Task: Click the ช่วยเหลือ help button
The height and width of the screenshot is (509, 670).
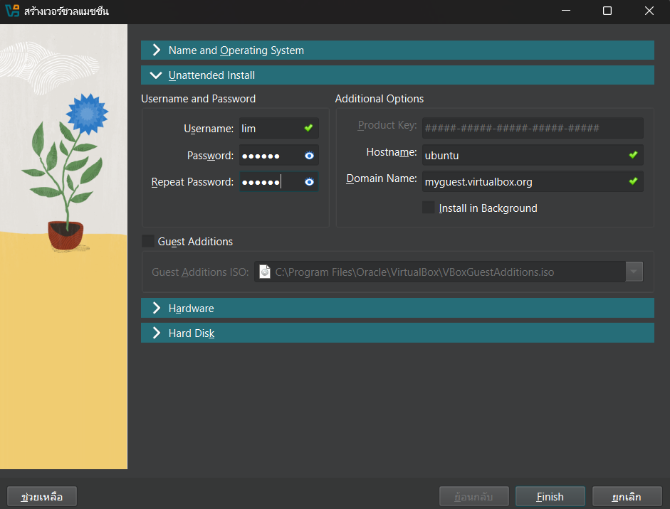Action: pos(42,496)
